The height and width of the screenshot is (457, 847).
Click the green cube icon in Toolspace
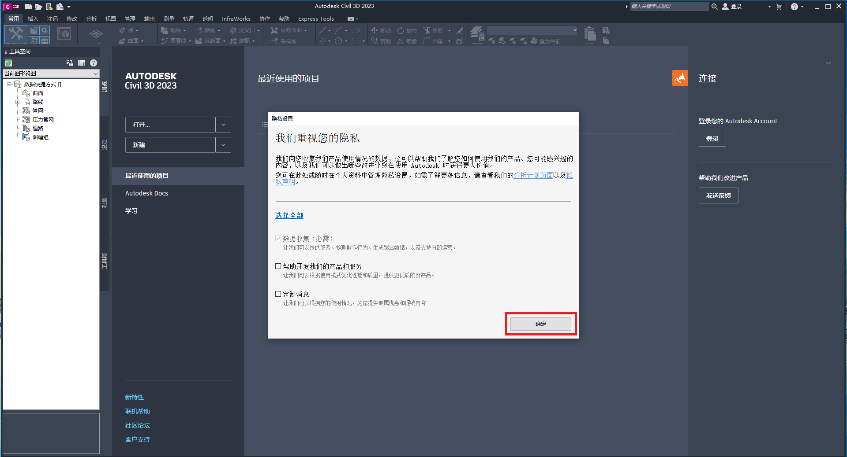(8, 63)
